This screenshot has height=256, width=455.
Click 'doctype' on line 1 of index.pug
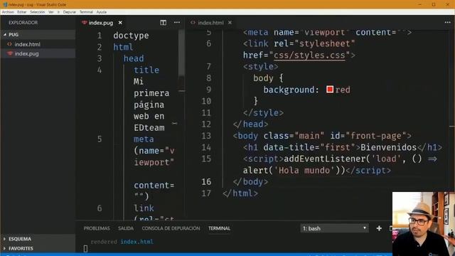[131, 36]
